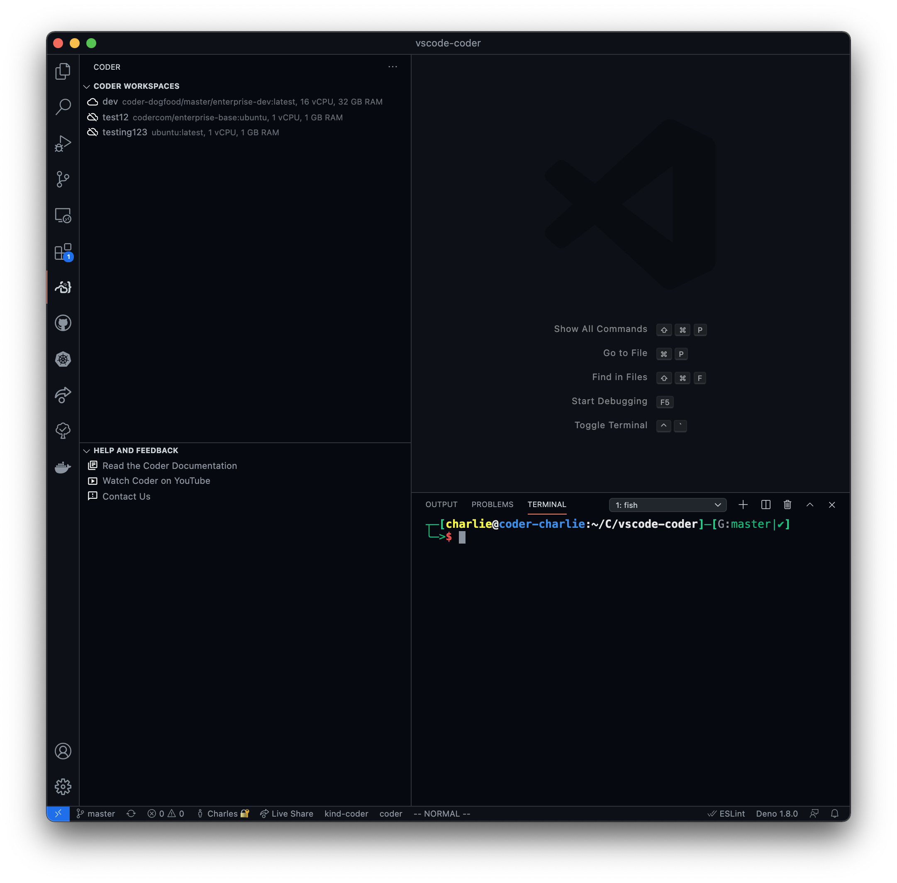The width and height of the screenshot is (897, 883).
Task: Open Watch Coder on YouTube
Action: pyautogui.click(x=245, y=481)
